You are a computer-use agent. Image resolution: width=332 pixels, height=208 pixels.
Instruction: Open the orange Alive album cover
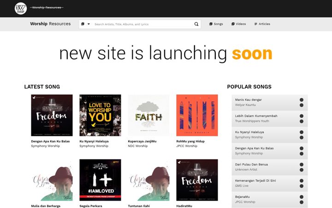[x=197, y=115]
